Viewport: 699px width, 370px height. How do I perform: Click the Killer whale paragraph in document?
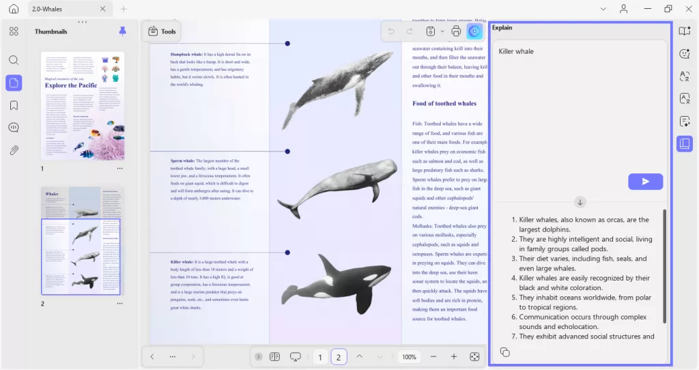212,285
